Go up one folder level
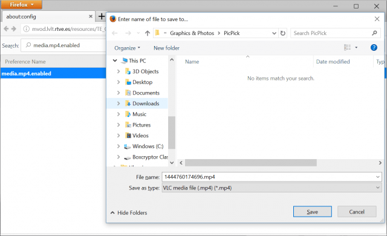387x236 pixels. tap(148, 33)
